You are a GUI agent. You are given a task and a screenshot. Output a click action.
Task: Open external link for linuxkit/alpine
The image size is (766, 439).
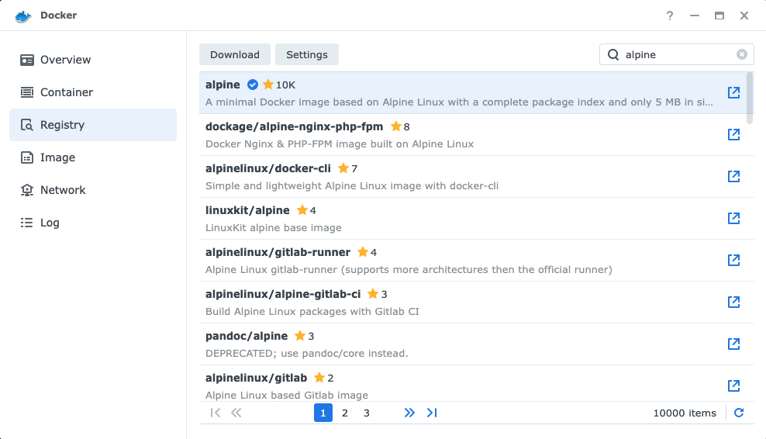tap(733, 218)
